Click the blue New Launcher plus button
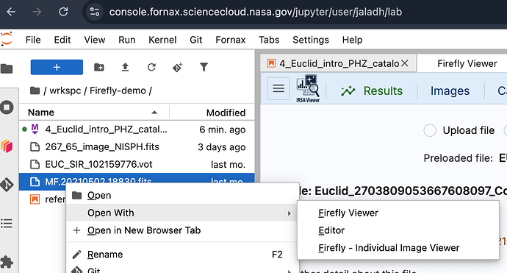This screenshot has width=507, height=273. pos(57,67)
